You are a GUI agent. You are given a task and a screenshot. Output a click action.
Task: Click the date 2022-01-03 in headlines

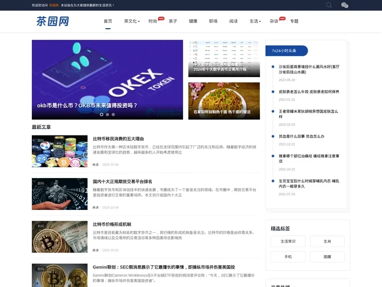pyautogui.click(x=286, y=124)
